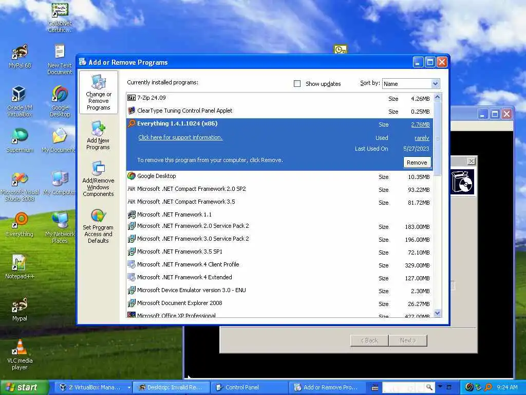Open Oracle VM VirtualBox desktop icon
The height and width of the screenshot is (395, 526).
20,101
